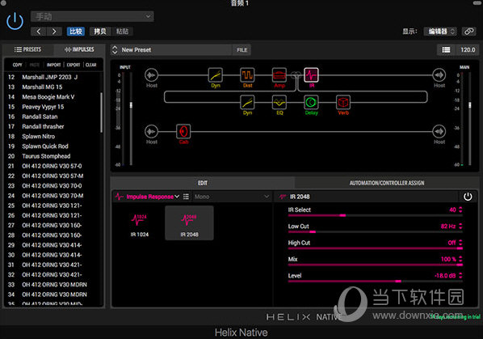Image resolution: width=483 pixels, height=339 pixels.
Task: Click the IR Select value stepper arrows
Action: (x=460, y=210)
